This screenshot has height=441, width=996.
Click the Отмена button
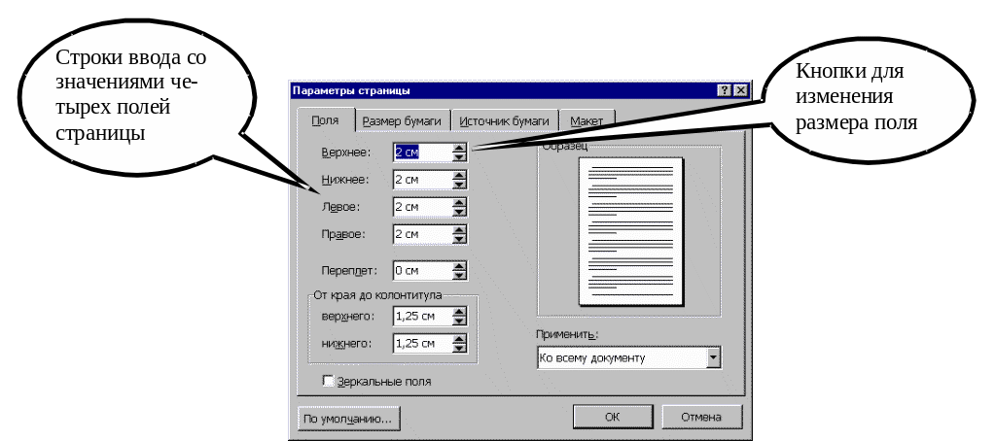click(x=701, y=417)
